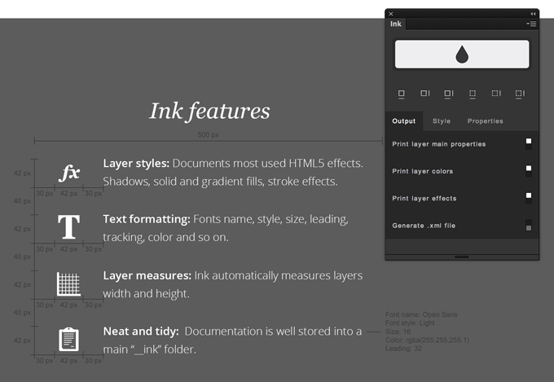Toggle Print layer colors switch
554x382 pixels.
tap(529, 171)
